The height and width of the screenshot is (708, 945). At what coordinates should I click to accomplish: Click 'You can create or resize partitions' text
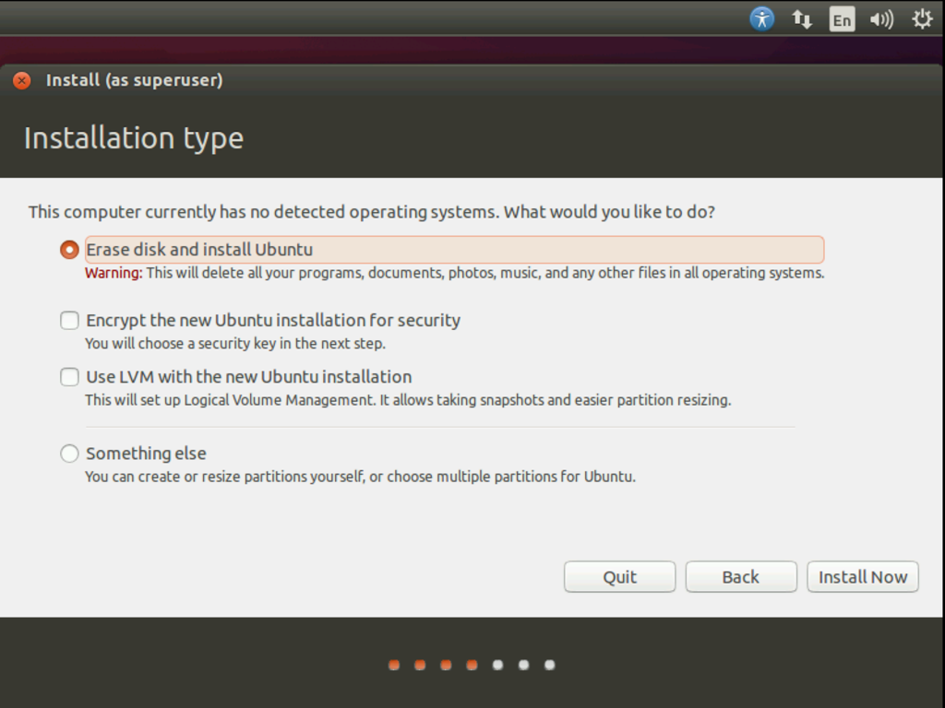(361, 477)
